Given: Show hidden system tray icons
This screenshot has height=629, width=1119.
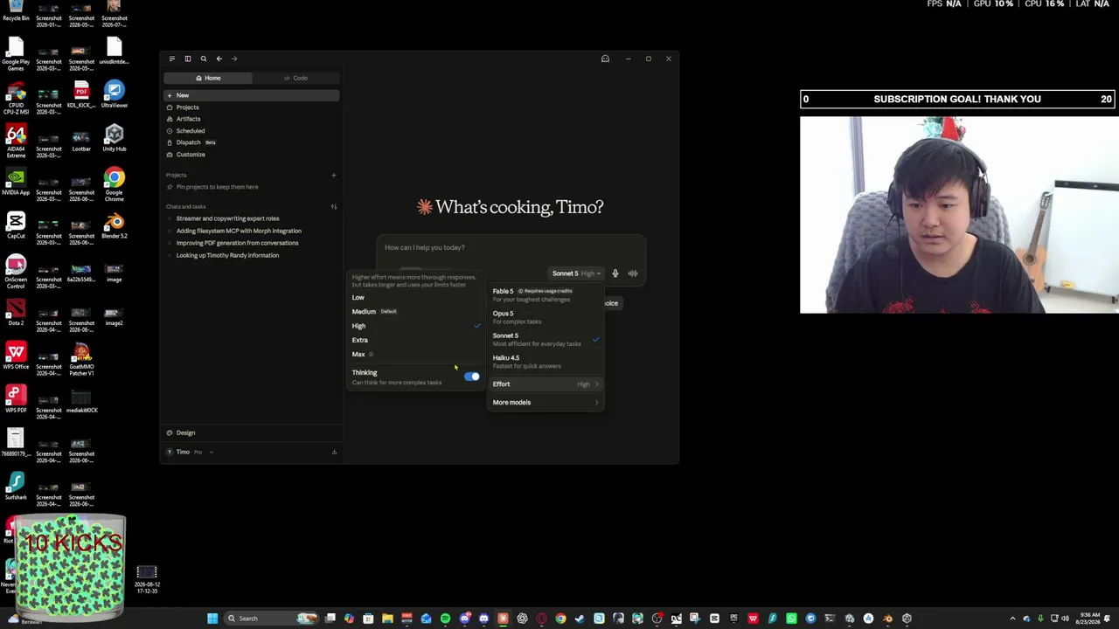Looking at the screenshot, I should coord(1013,619).
